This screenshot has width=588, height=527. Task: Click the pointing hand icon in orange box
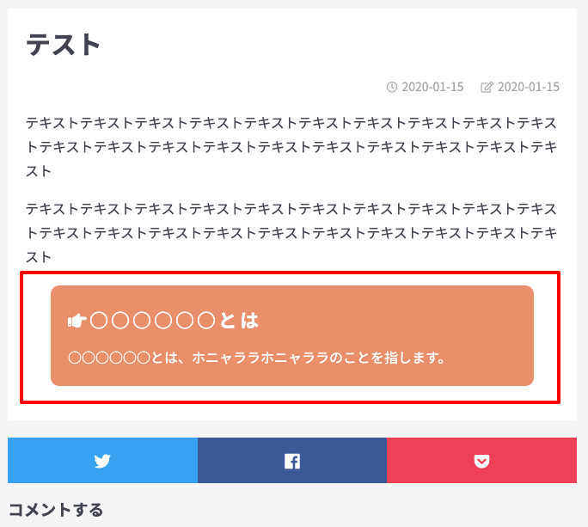(x=77, y=321)
